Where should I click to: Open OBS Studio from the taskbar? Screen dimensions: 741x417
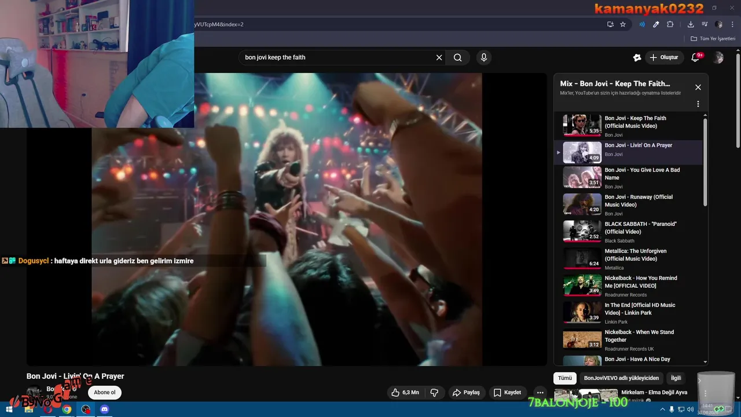pyautogui.click(x=86, y=409)
